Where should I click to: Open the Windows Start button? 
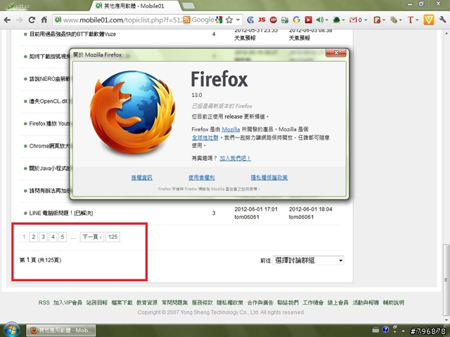click(x=11, y=330)
